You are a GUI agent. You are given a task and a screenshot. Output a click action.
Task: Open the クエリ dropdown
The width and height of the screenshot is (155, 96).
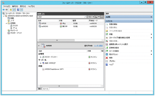click(91, 17)
